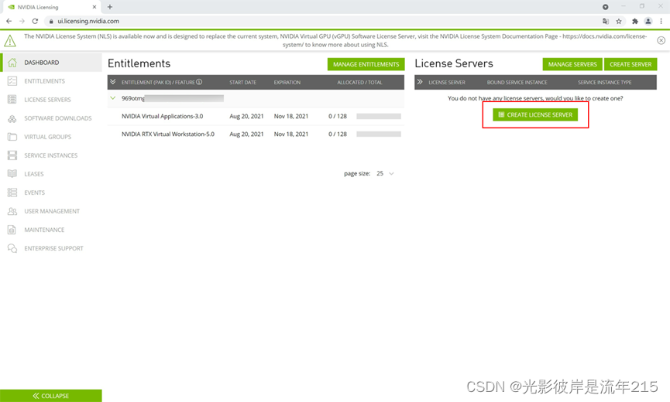
Task: Bookmark page with the star icon
Action: click(x=619, y=22)
